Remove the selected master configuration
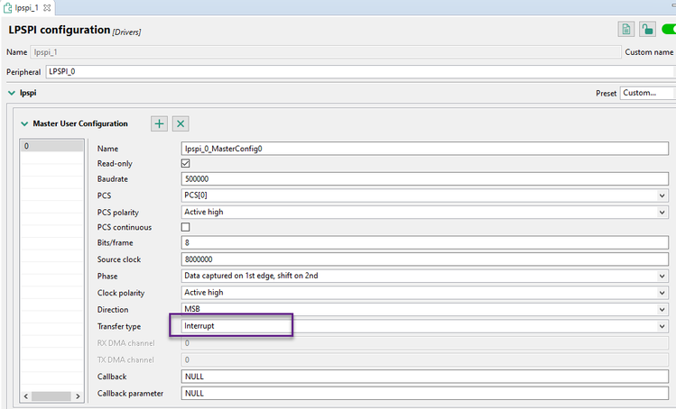Screen dimensions: 676x409 tap(181, 123)
